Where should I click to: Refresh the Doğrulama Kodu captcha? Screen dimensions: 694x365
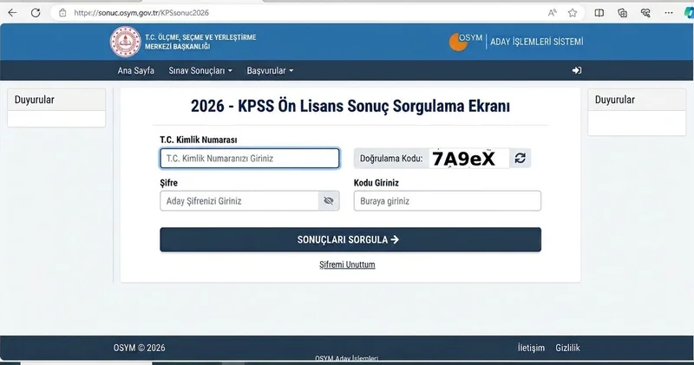[x=520, y=158]
